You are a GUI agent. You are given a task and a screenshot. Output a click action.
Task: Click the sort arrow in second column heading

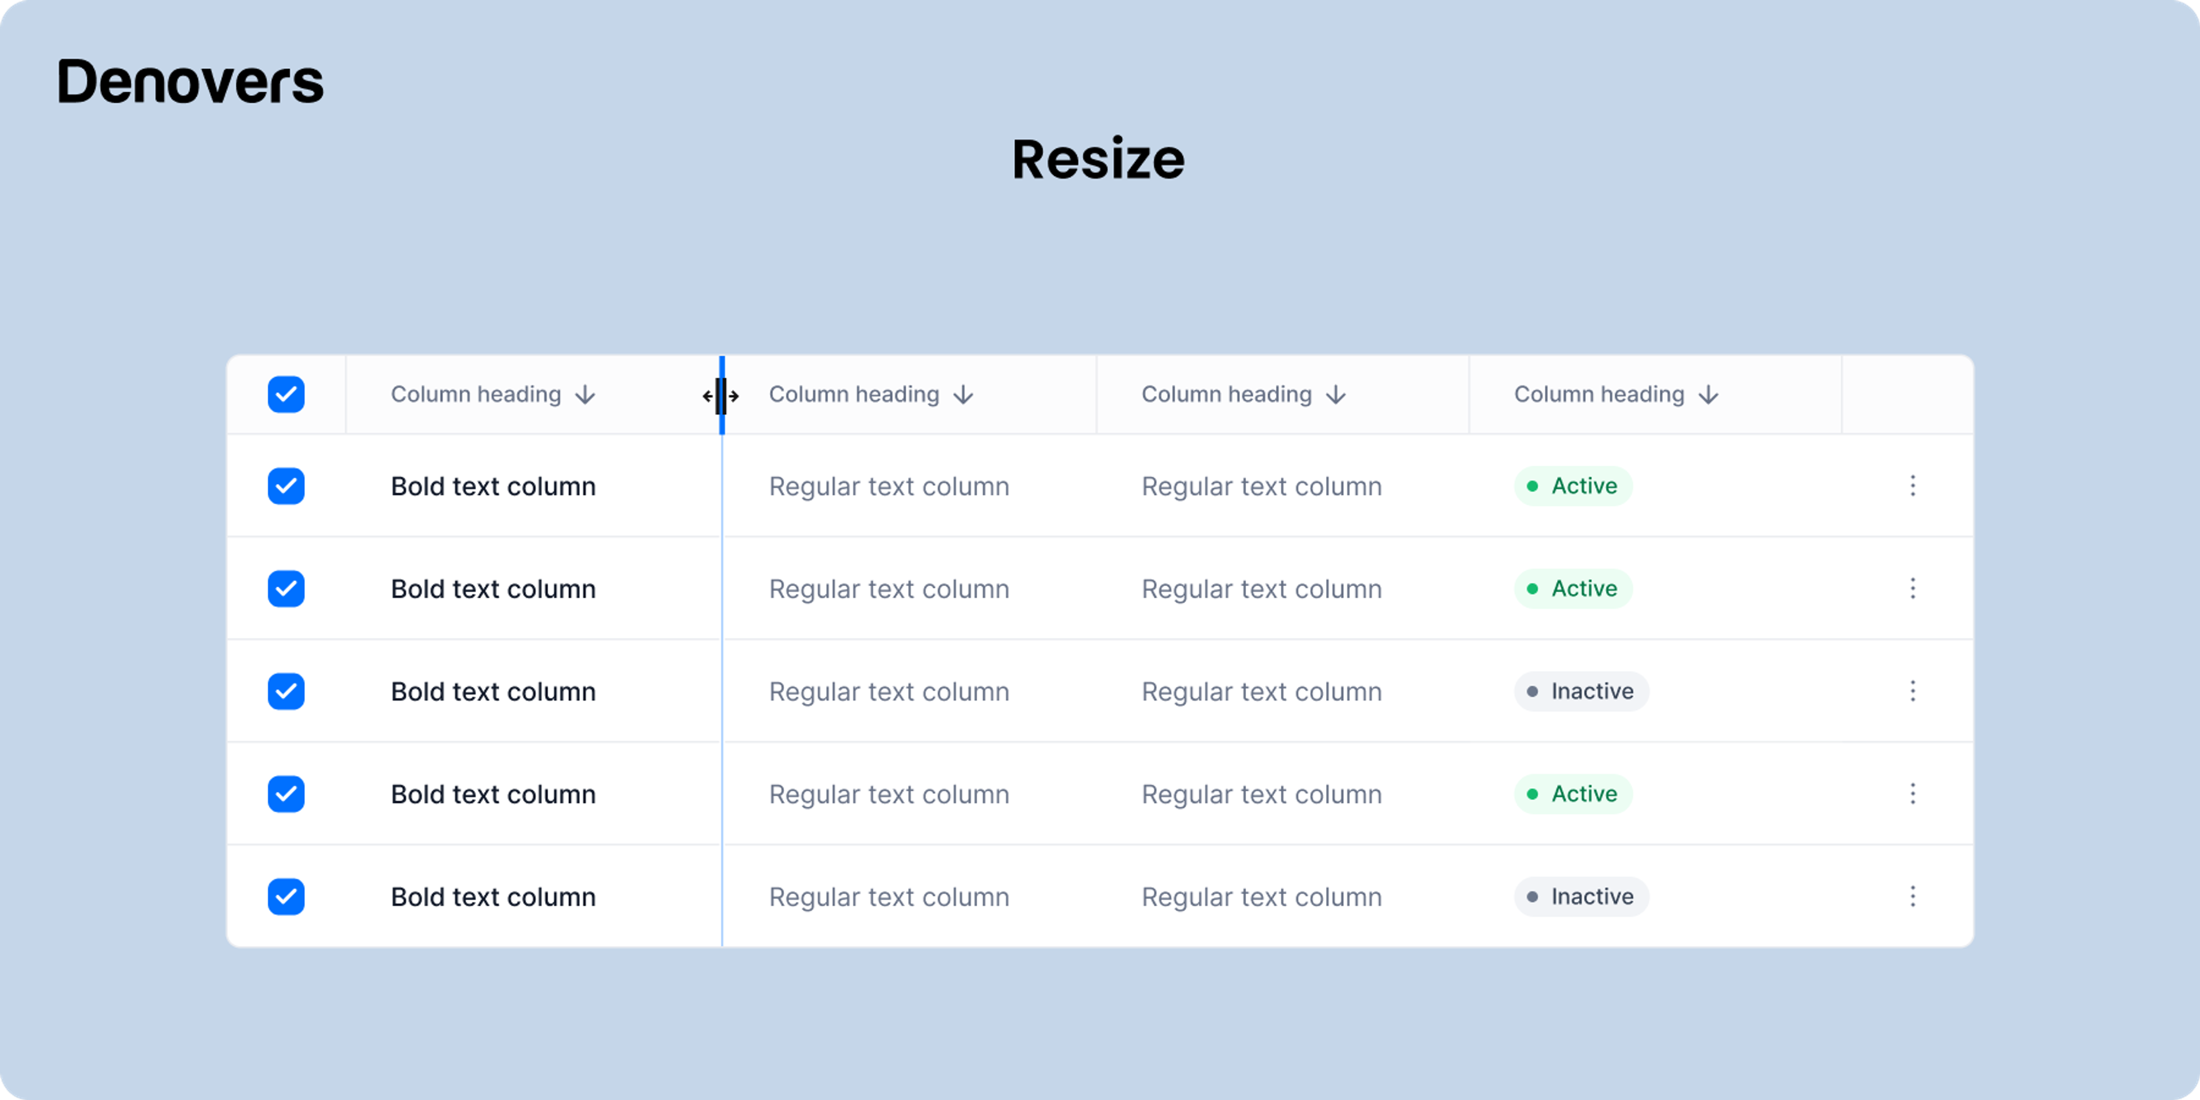[x=963, y=395]
